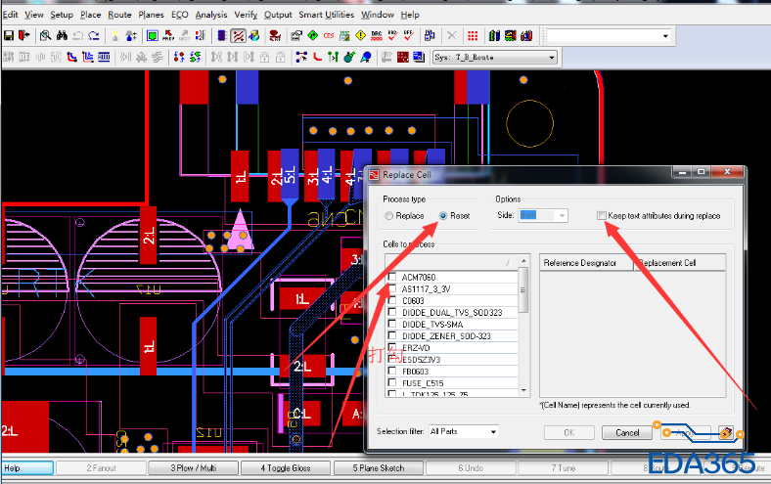The width and height of the screenshot is (771, 484).
Task: Select the Replace radio button
Action: pos(390,215)
